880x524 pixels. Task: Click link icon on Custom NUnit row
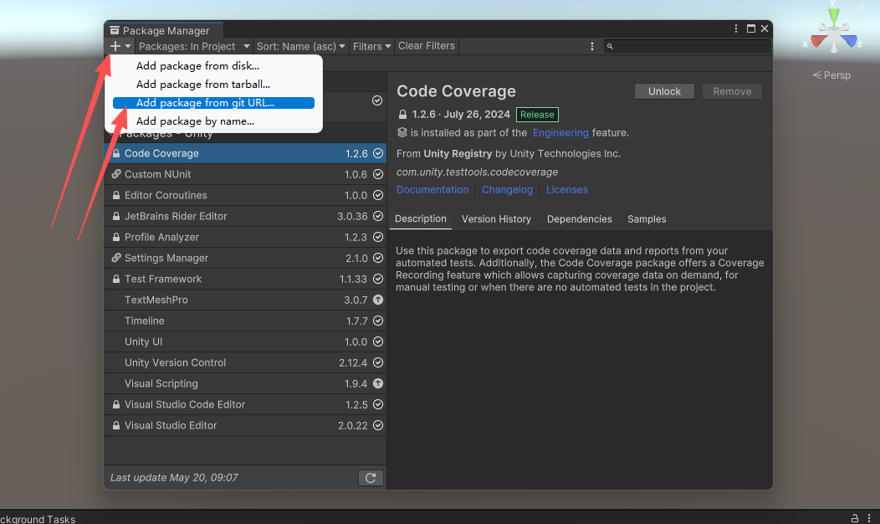116,174
